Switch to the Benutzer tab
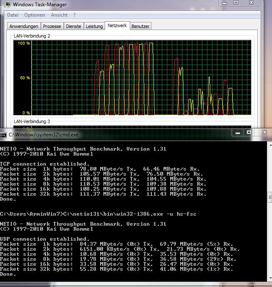The image size is (272, 287). coord(141,26)
